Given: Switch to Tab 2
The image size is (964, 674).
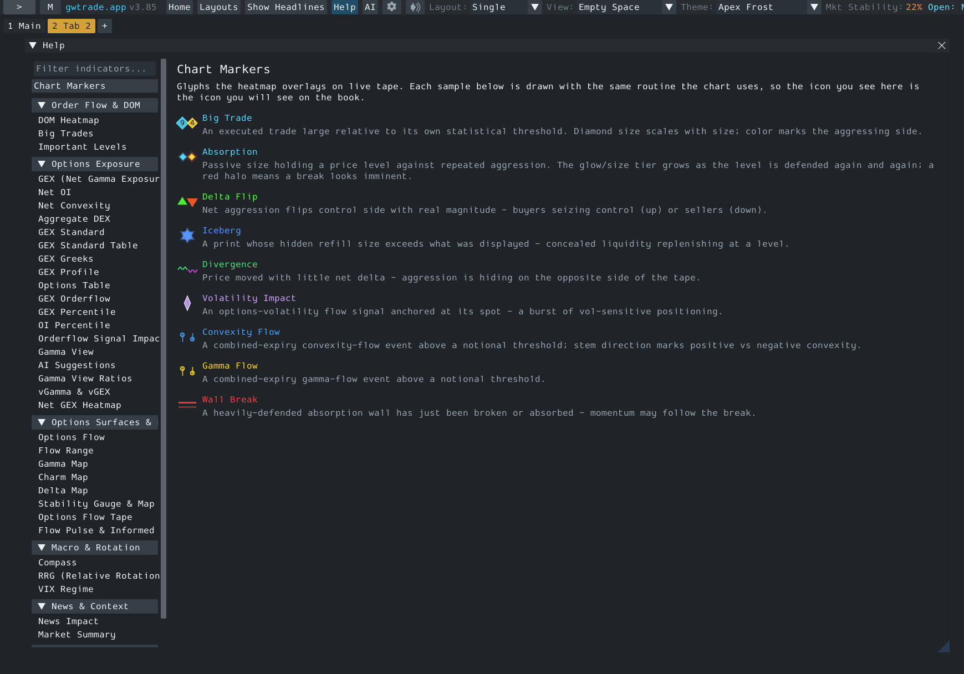Looking at the screenshot, I should [x=72, y=26].
